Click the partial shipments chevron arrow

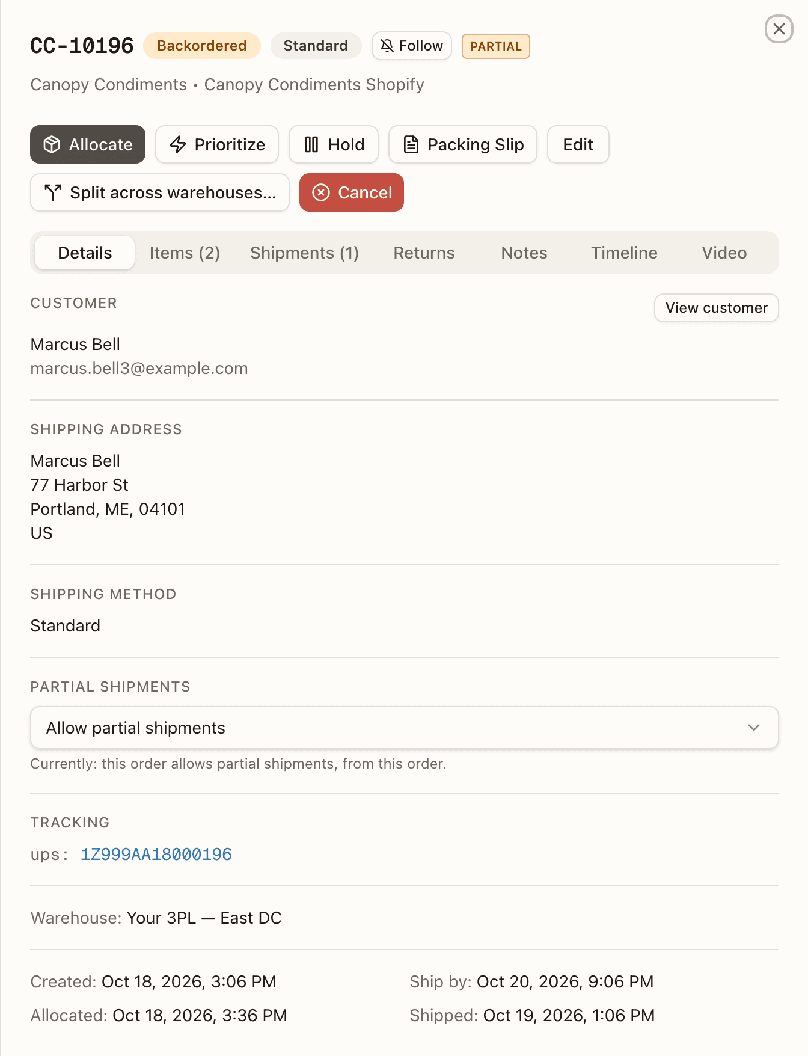coord(754,728)
